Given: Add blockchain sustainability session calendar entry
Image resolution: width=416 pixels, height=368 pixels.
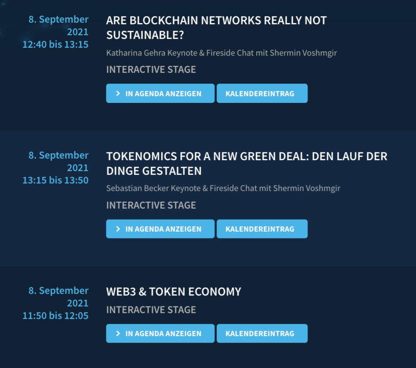Looking at the screenshot, I should tap(262, 94).
